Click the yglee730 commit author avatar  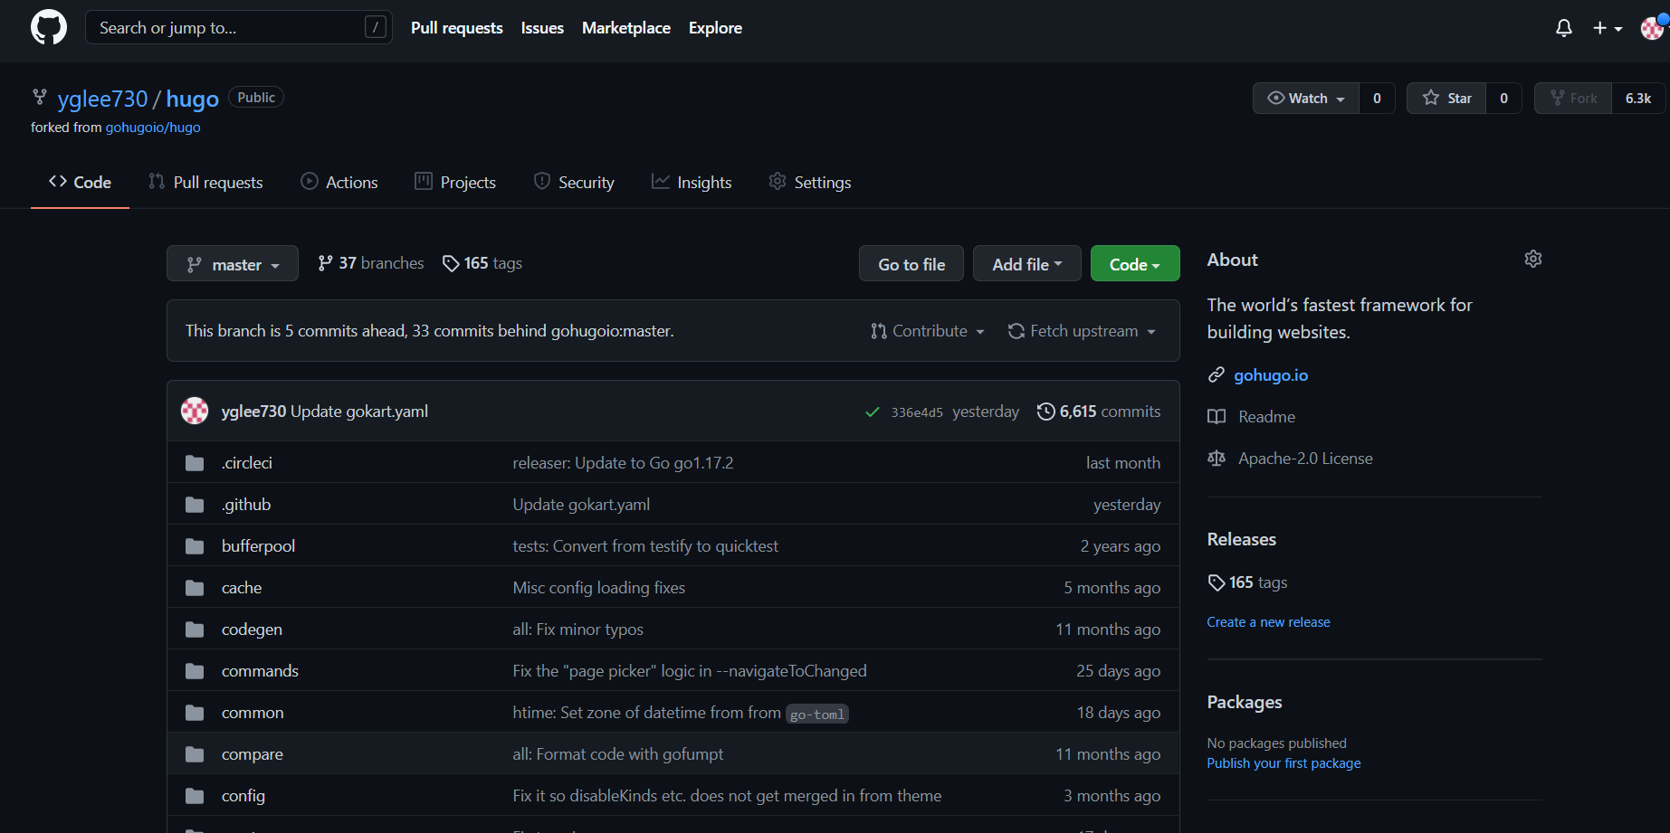click(195, 411)
